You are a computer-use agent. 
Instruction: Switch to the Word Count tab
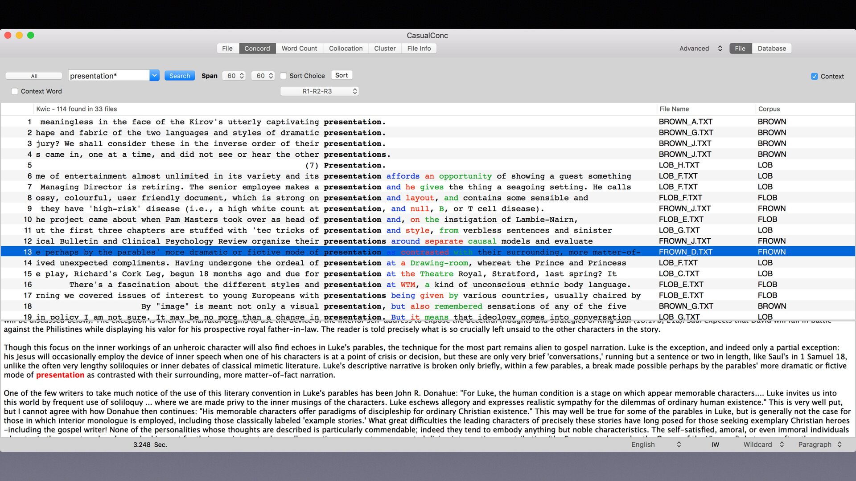(299, 49)
